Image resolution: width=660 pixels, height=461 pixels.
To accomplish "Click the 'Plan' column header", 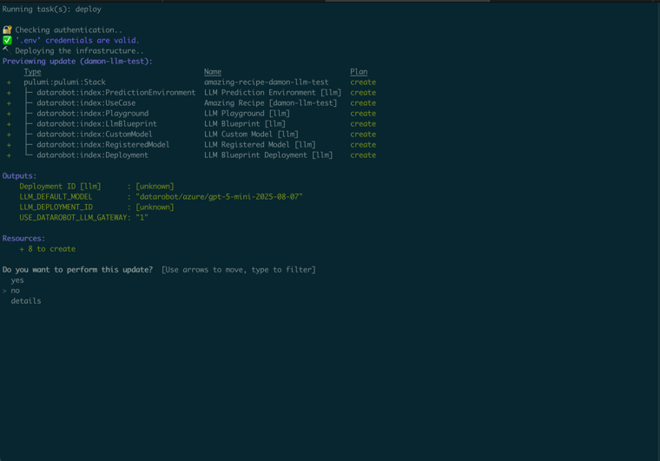I will click(x=359, y=72).
